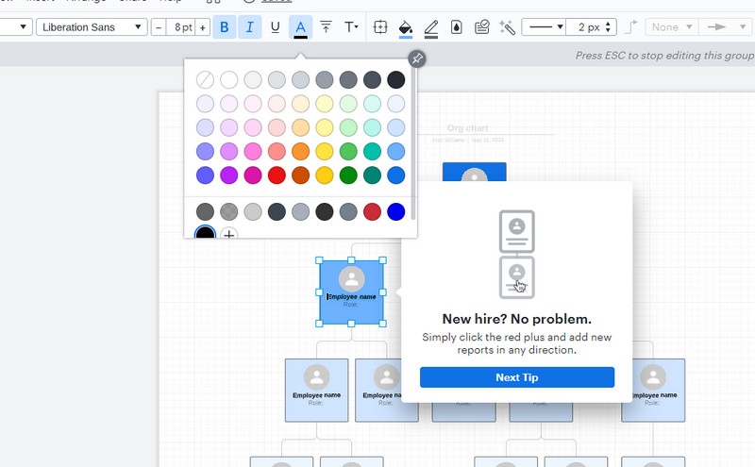Click the text alignment icon
755x467 pixels.
click(x=327, y=27)
